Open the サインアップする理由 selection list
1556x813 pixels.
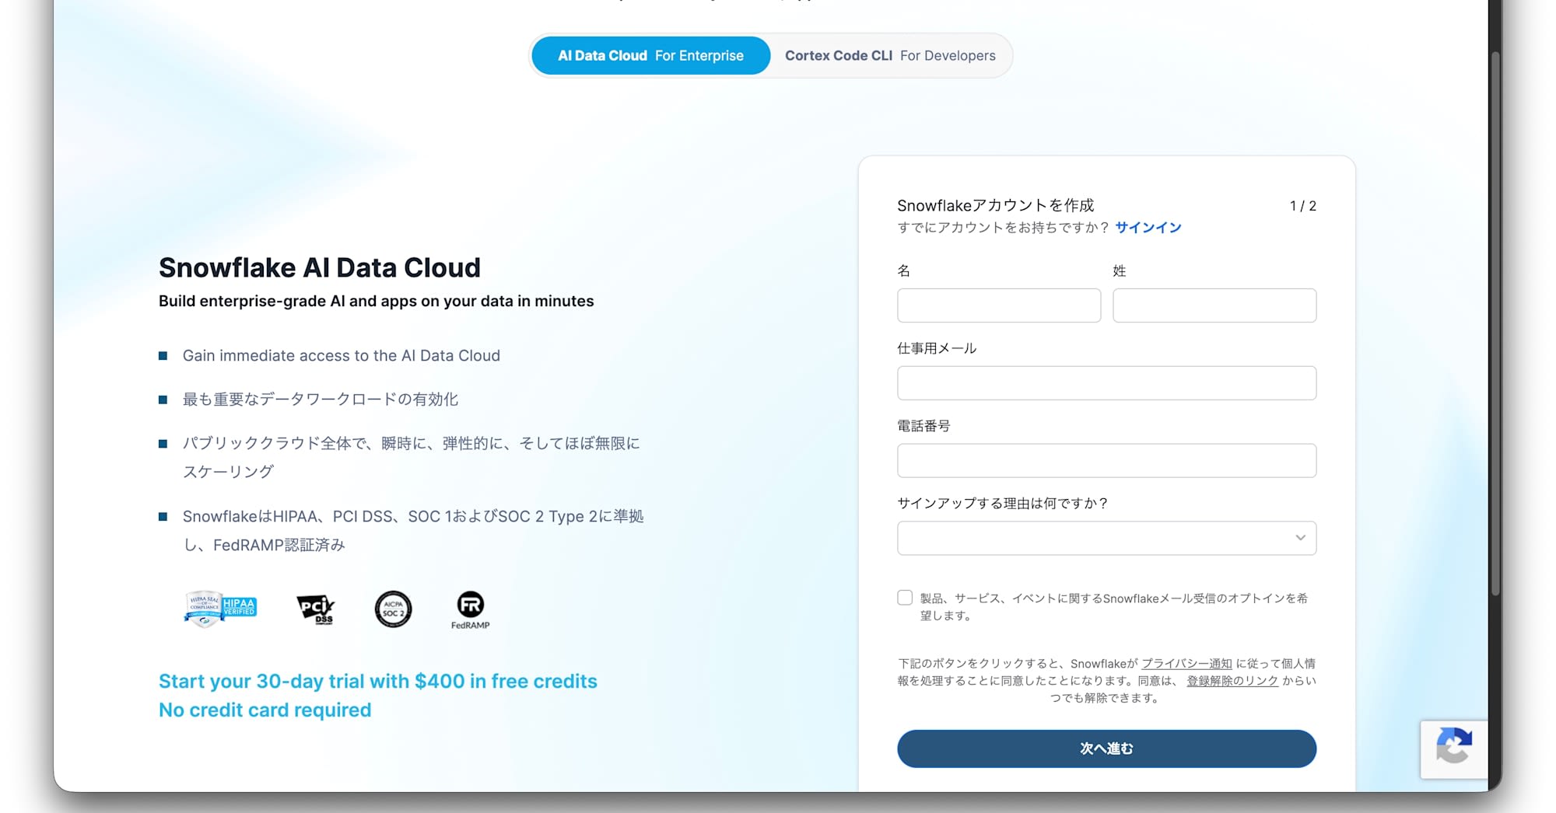1106,538
